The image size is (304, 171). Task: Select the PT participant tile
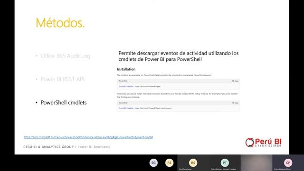click(x=225, y=163)
